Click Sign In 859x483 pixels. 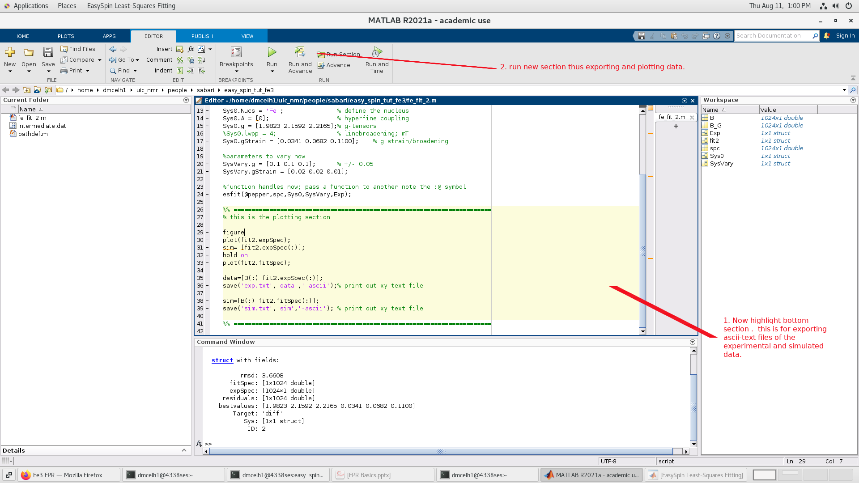[845, 36]
